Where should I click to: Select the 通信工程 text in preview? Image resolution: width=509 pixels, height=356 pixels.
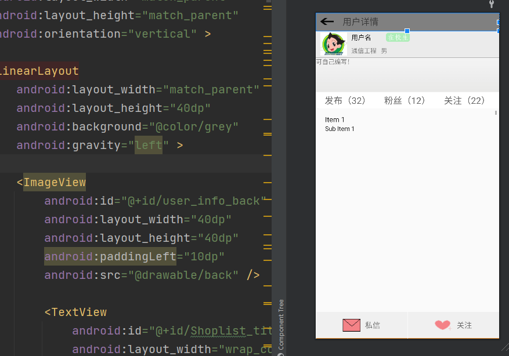click(x=364, y=51)
